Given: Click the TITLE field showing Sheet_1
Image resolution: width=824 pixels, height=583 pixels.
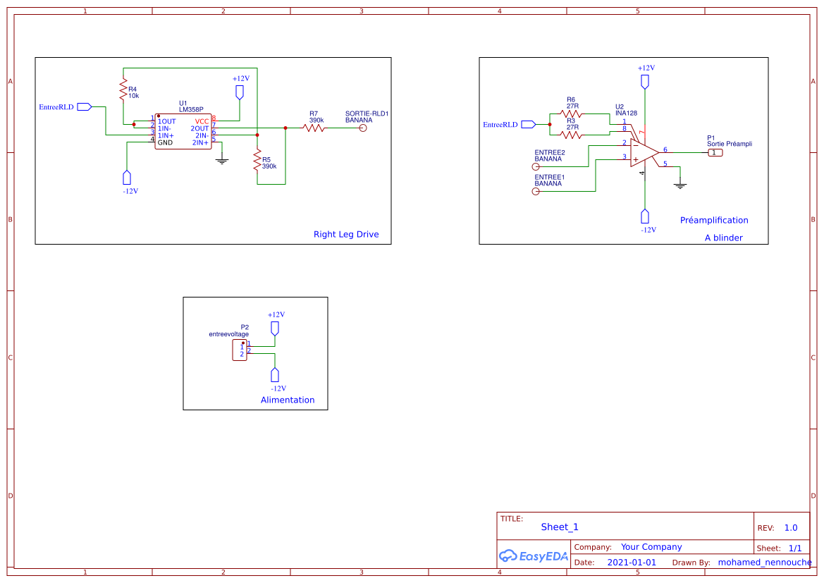Looking at the screenshot, I should click(x=559, y=527).
